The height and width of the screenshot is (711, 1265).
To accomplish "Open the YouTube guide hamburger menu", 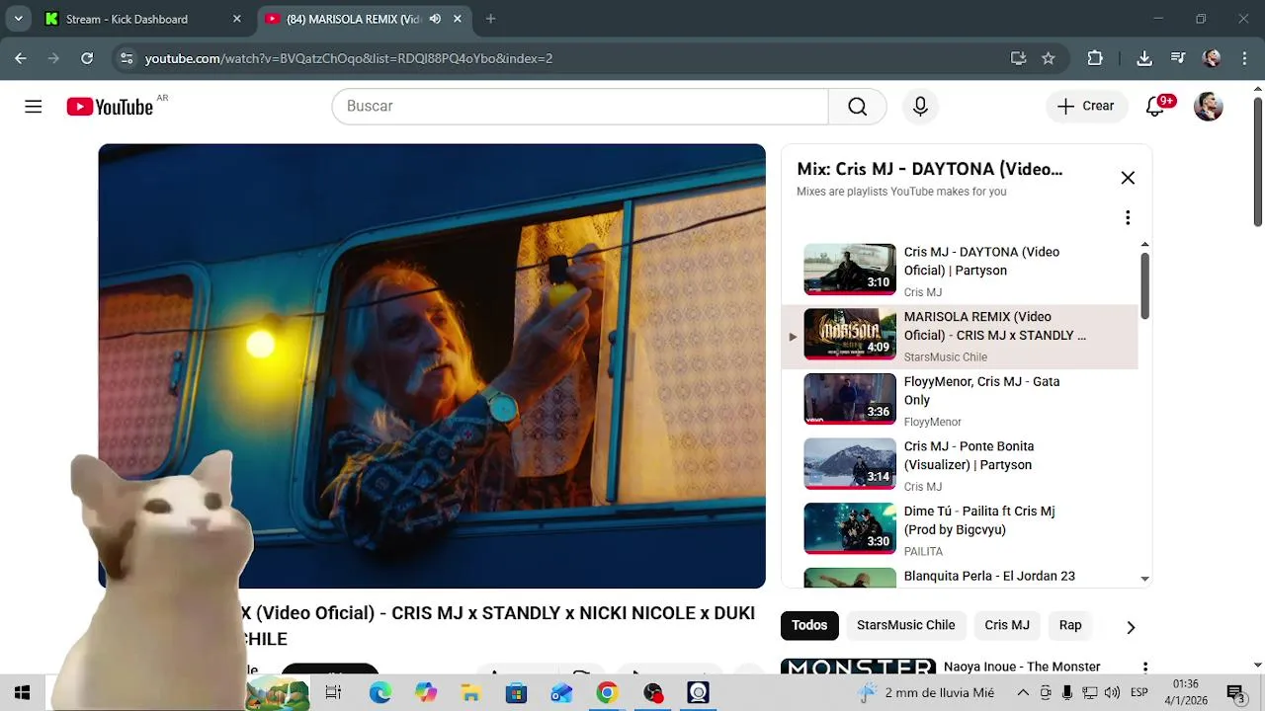I will (x=34, y=107).
